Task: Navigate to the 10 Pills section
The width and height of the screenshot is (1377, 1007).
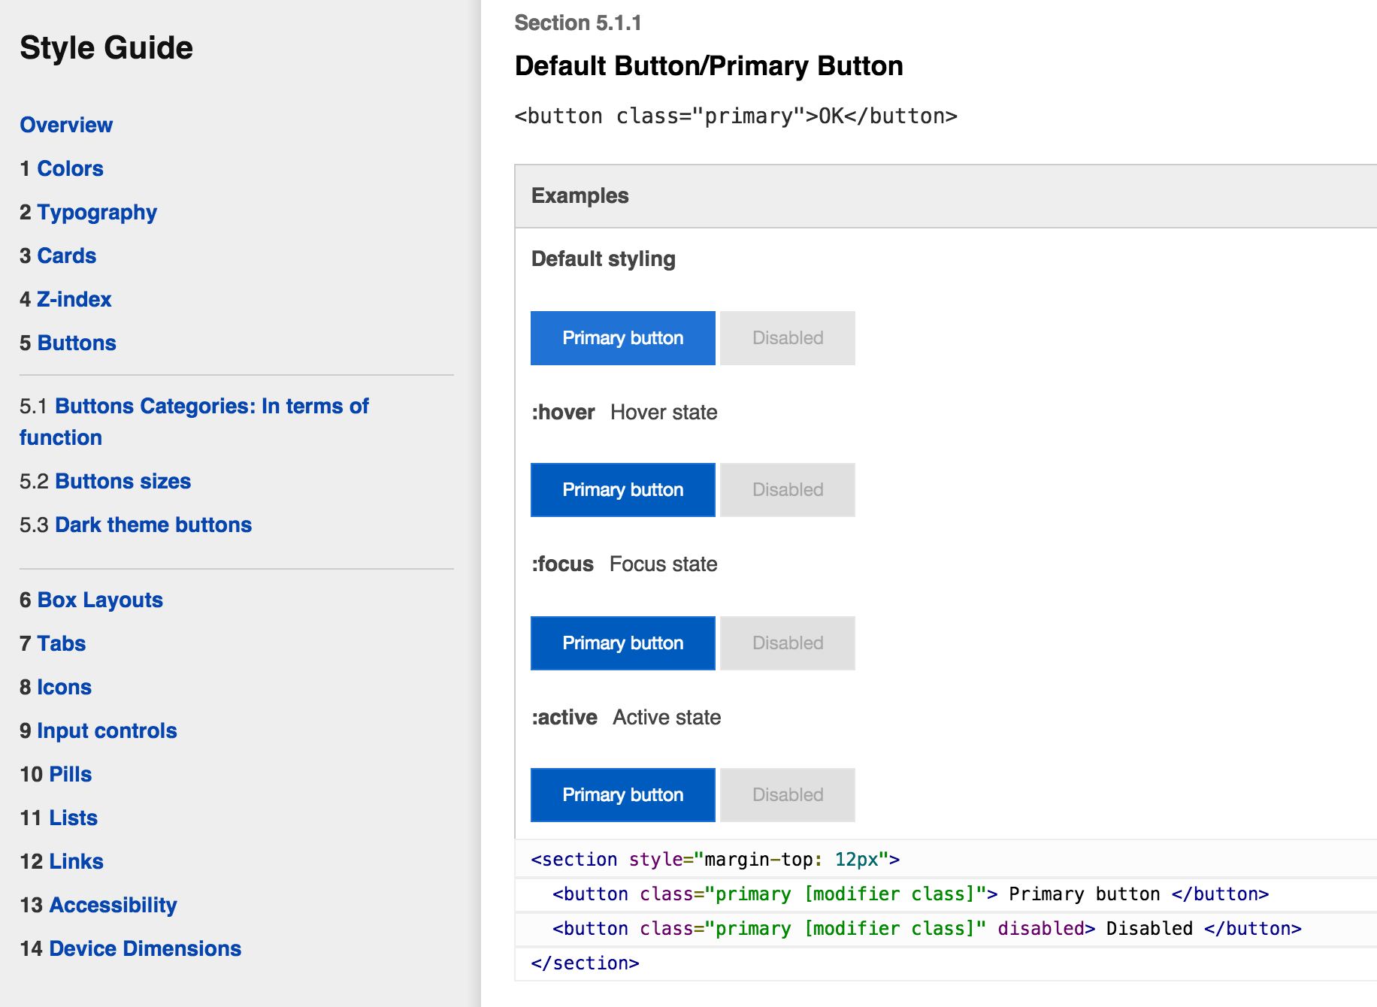Action: [x=56, y=774]
